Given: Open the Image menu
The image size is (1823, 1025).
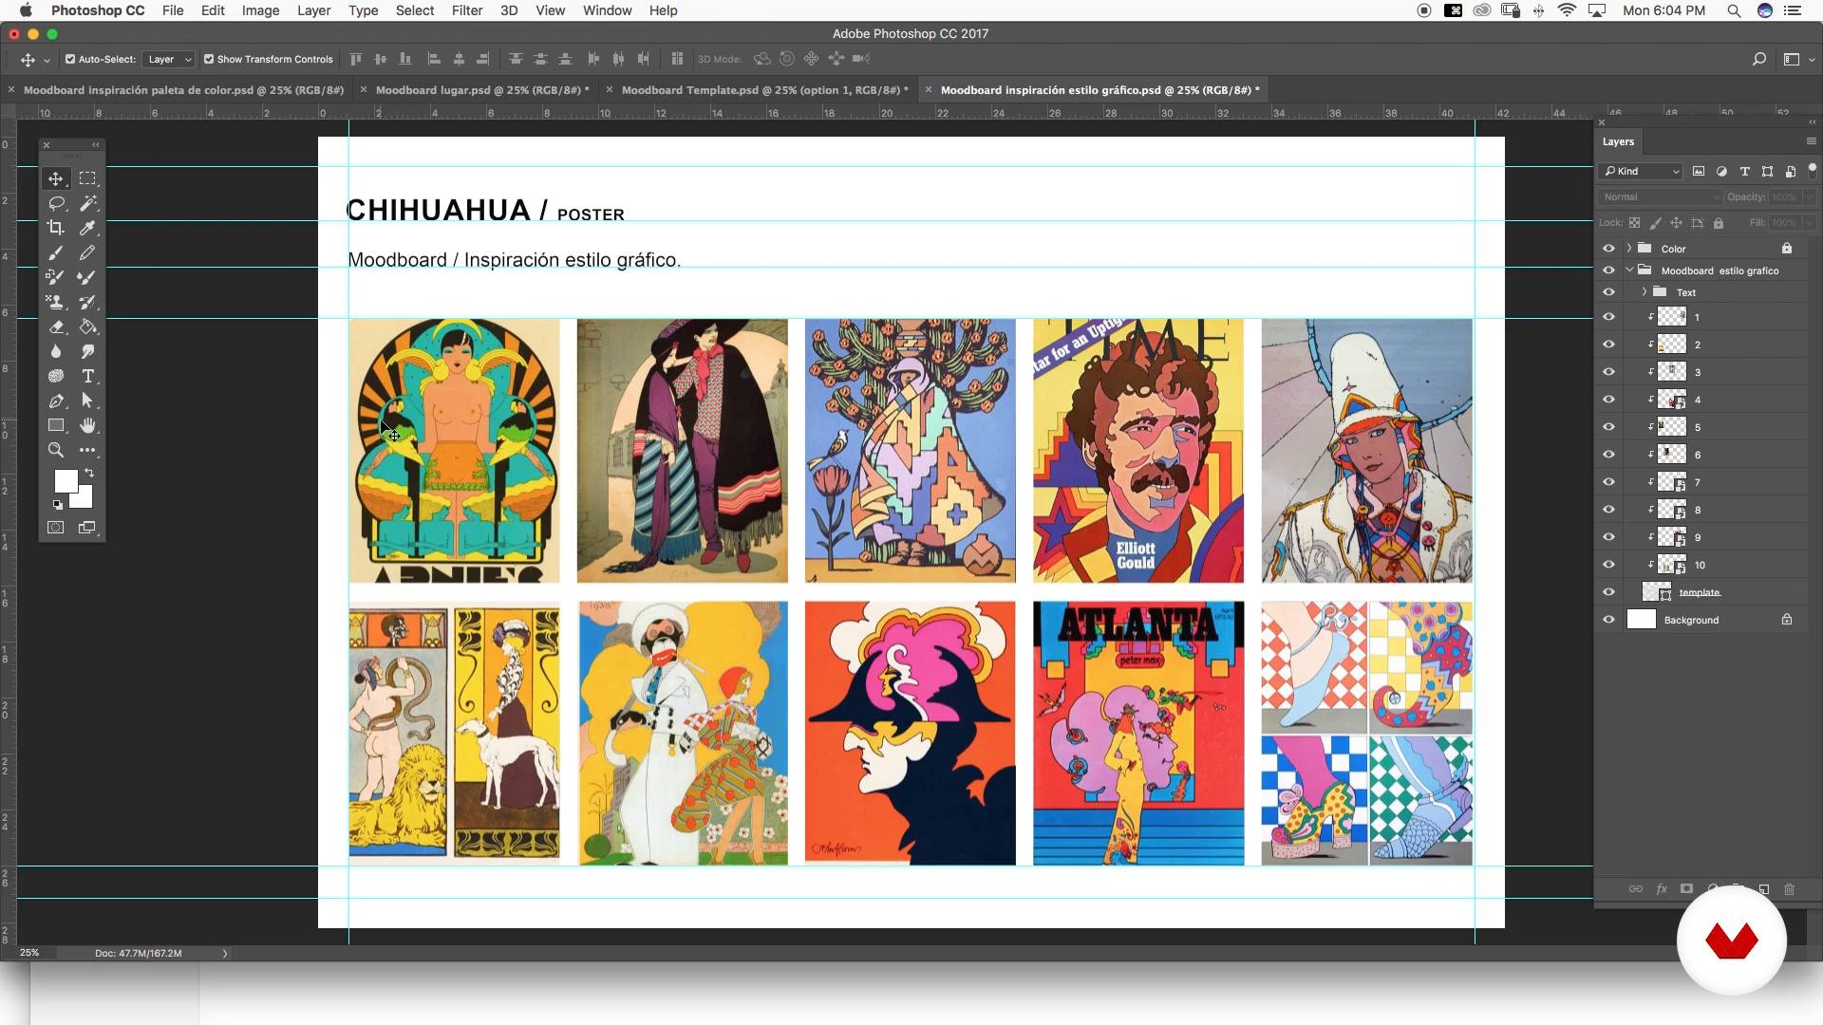Looking at the screenshot, I should coord(260,10).
